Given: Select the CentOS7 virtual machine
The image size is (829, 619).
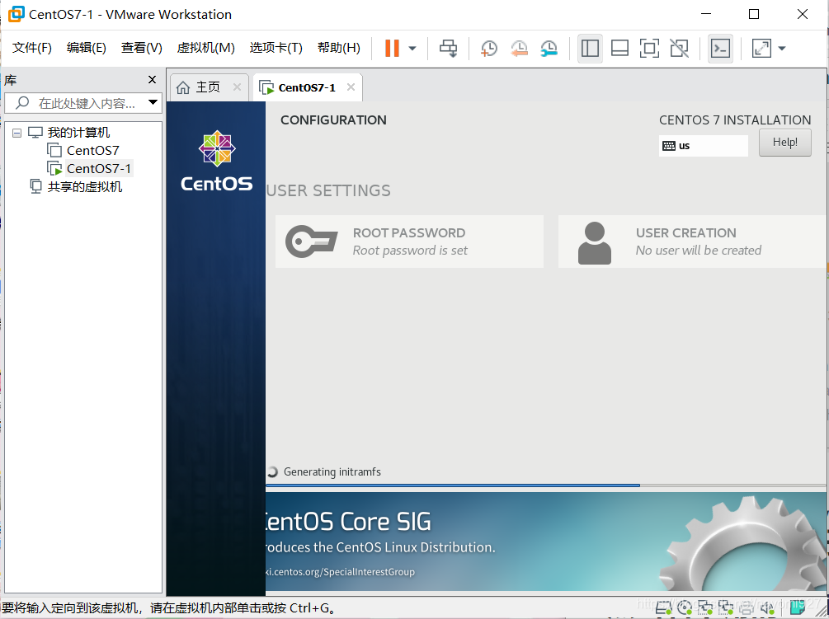Looking at the screenshot, I should [x=93, y=151].
